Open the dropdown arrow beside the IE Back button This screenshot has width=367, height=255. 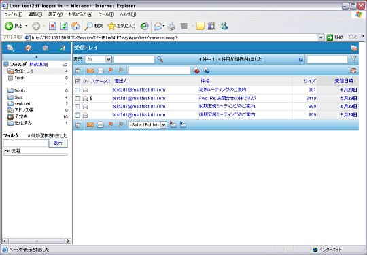point(27,26)
